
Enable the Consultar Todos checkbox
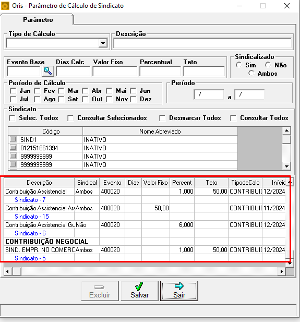point(233,118)
